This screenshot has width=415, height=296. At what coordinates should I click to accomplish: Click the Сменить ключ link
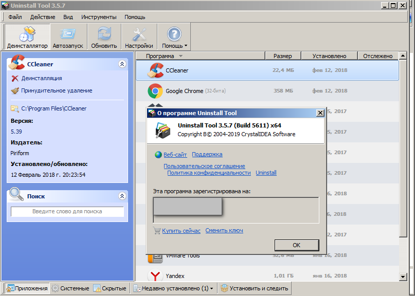point(224,230)
